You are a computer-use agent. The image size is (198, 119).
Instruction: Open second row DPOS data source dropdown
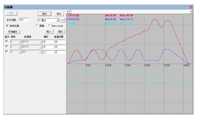pyautogui.click(x=41, y=47)
